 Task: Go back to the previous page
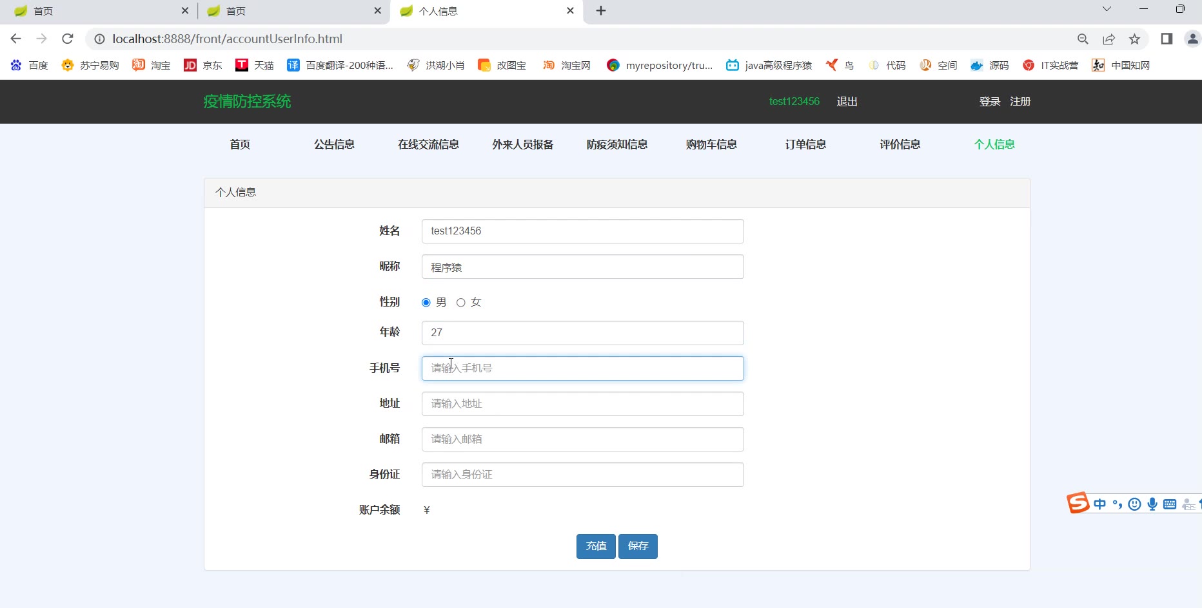[16, 39]
